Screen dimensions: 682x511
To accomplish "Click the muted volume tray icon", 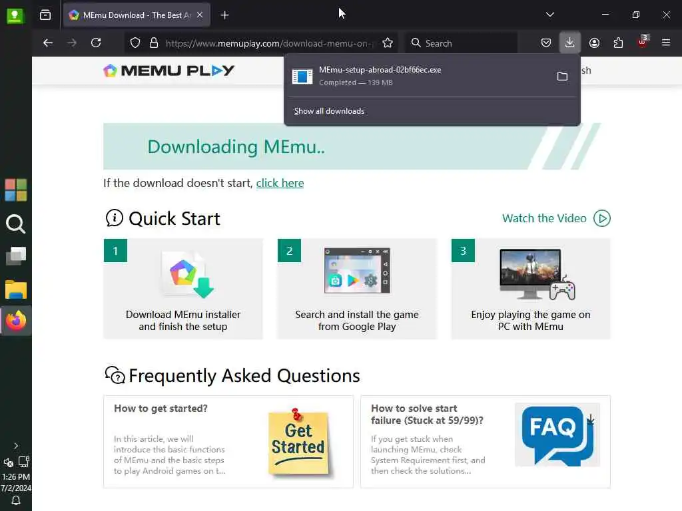I will coord(8,462).
